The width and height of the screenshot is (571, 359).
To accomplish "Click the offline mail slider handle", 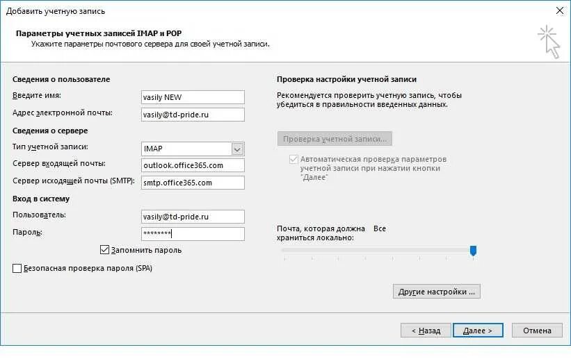I will 473,250.
